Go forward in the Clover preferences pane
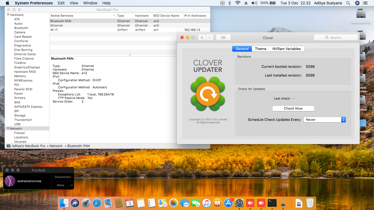The height and width of the screenshot is (210, 374). click(209, 37)
